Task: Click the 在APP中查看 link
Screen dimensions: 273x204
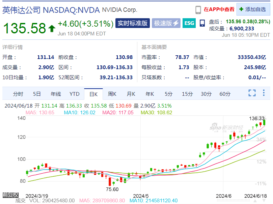Action: (x=219, y=9)
